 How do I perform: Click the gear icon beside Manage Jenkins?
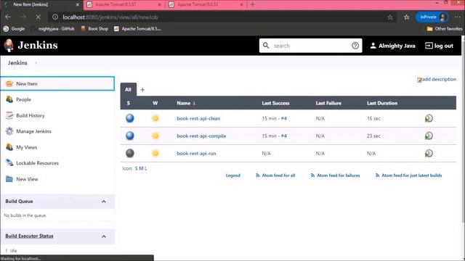point(9,131)
